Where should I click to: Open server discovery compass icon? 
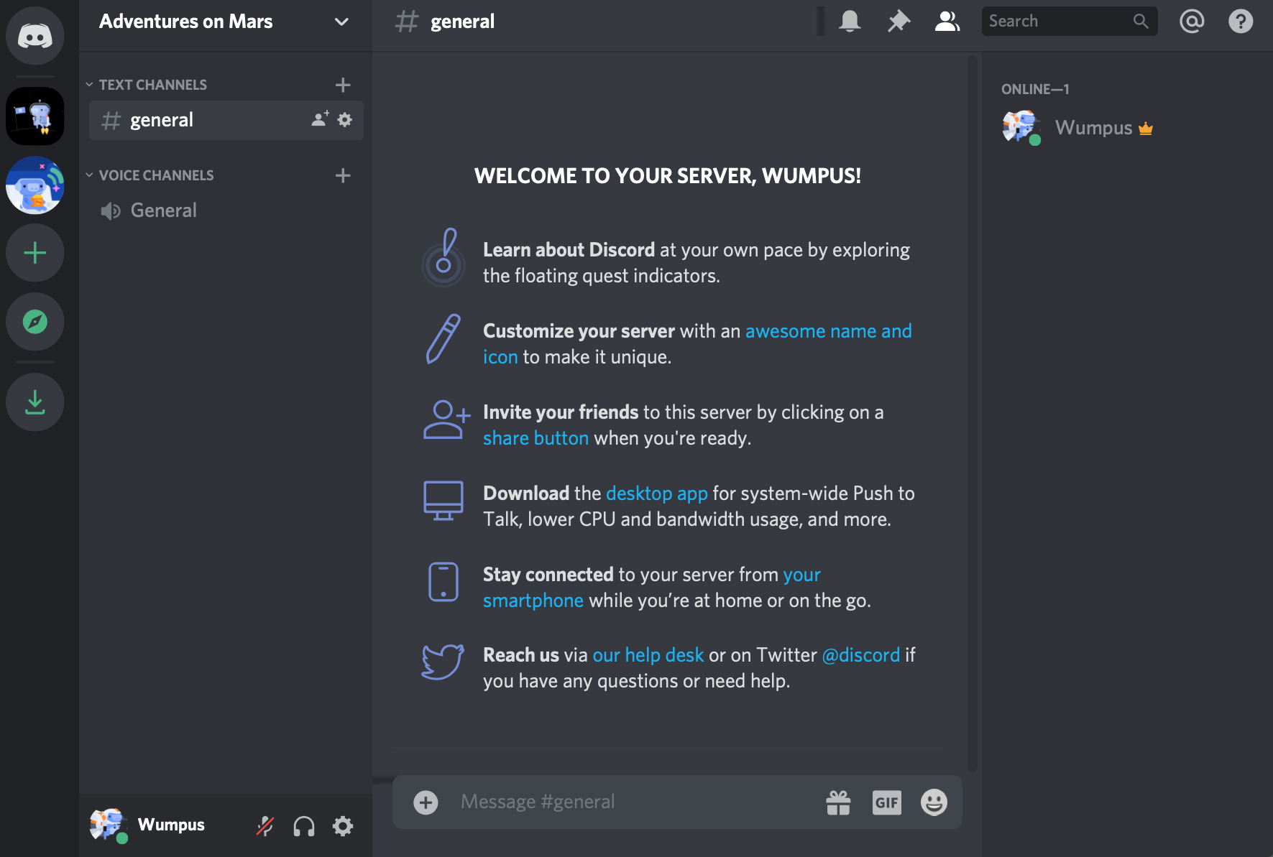(x=35, y=322)
